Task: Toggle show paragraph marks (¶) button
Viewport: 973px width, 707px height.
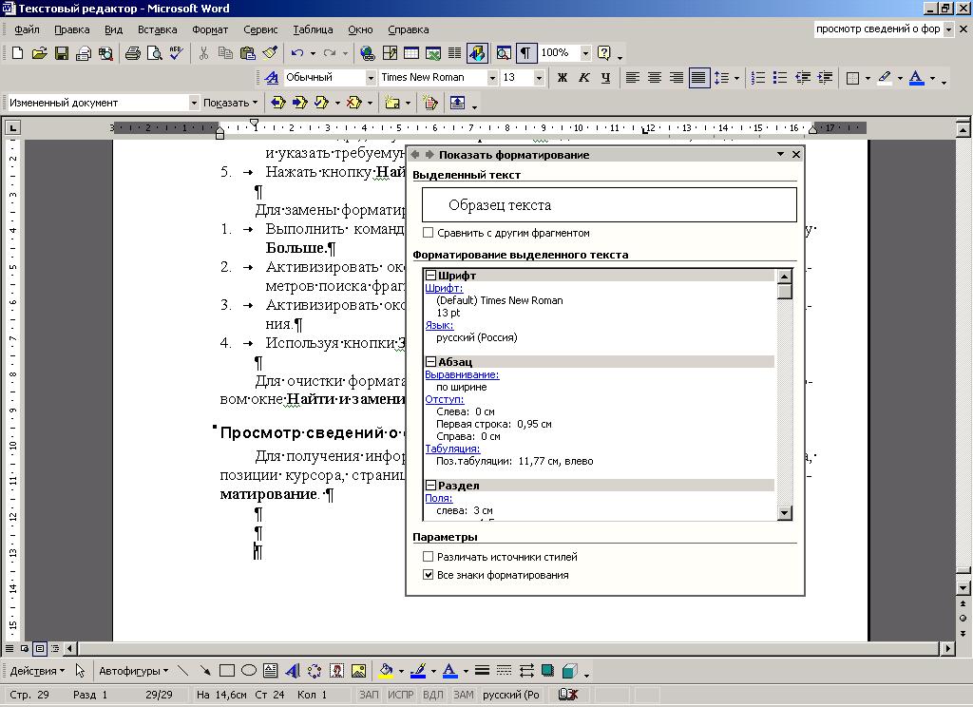Action: coord(525,53)
